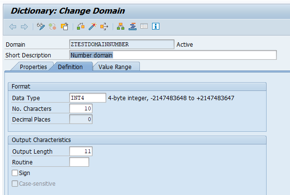
Task: Open the Other Object icon
Action: coord(64,27)
